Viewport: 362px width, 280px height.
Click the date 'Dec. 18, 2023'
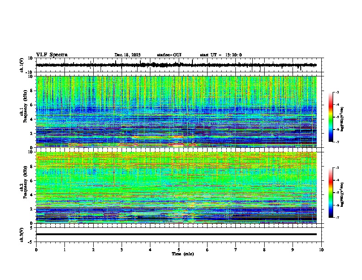pyautogui.click(x=128, y=55)
